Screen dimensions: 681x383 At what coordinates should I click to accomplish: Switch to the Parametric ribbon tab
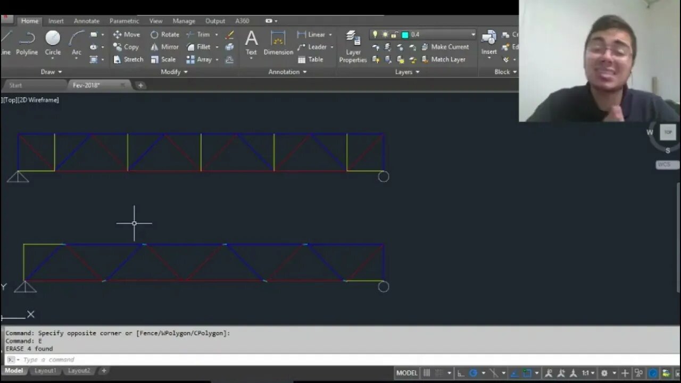click(x=124, y=21)
